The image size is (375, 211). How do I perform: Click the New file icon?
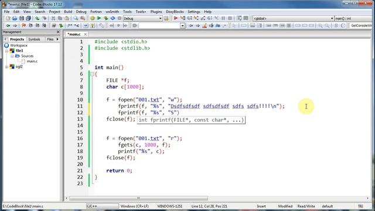pos(8,18)
